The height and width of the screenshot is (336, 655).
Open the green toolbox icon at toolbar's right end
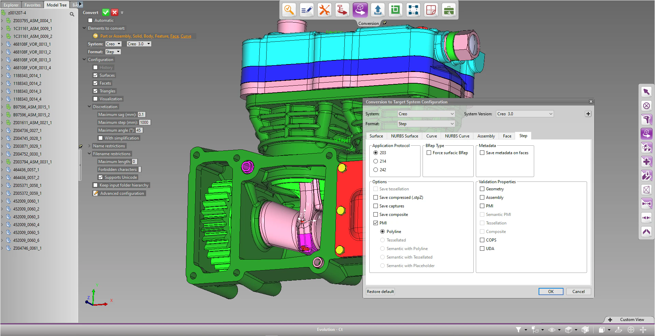(448, 10)
